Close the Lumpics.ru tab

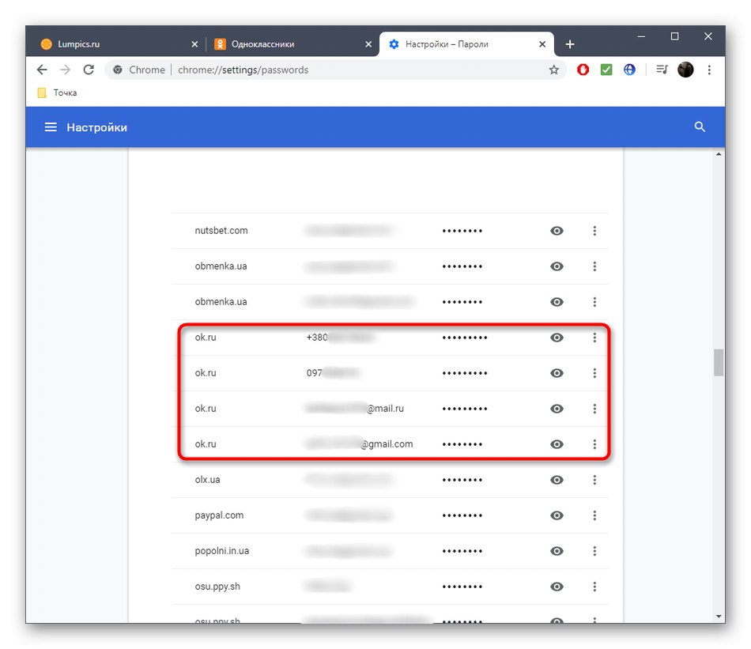click(194, 44)
